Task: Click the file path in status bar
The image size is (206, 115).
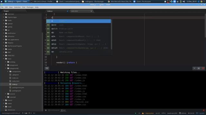Action: (x=11, y=113)
